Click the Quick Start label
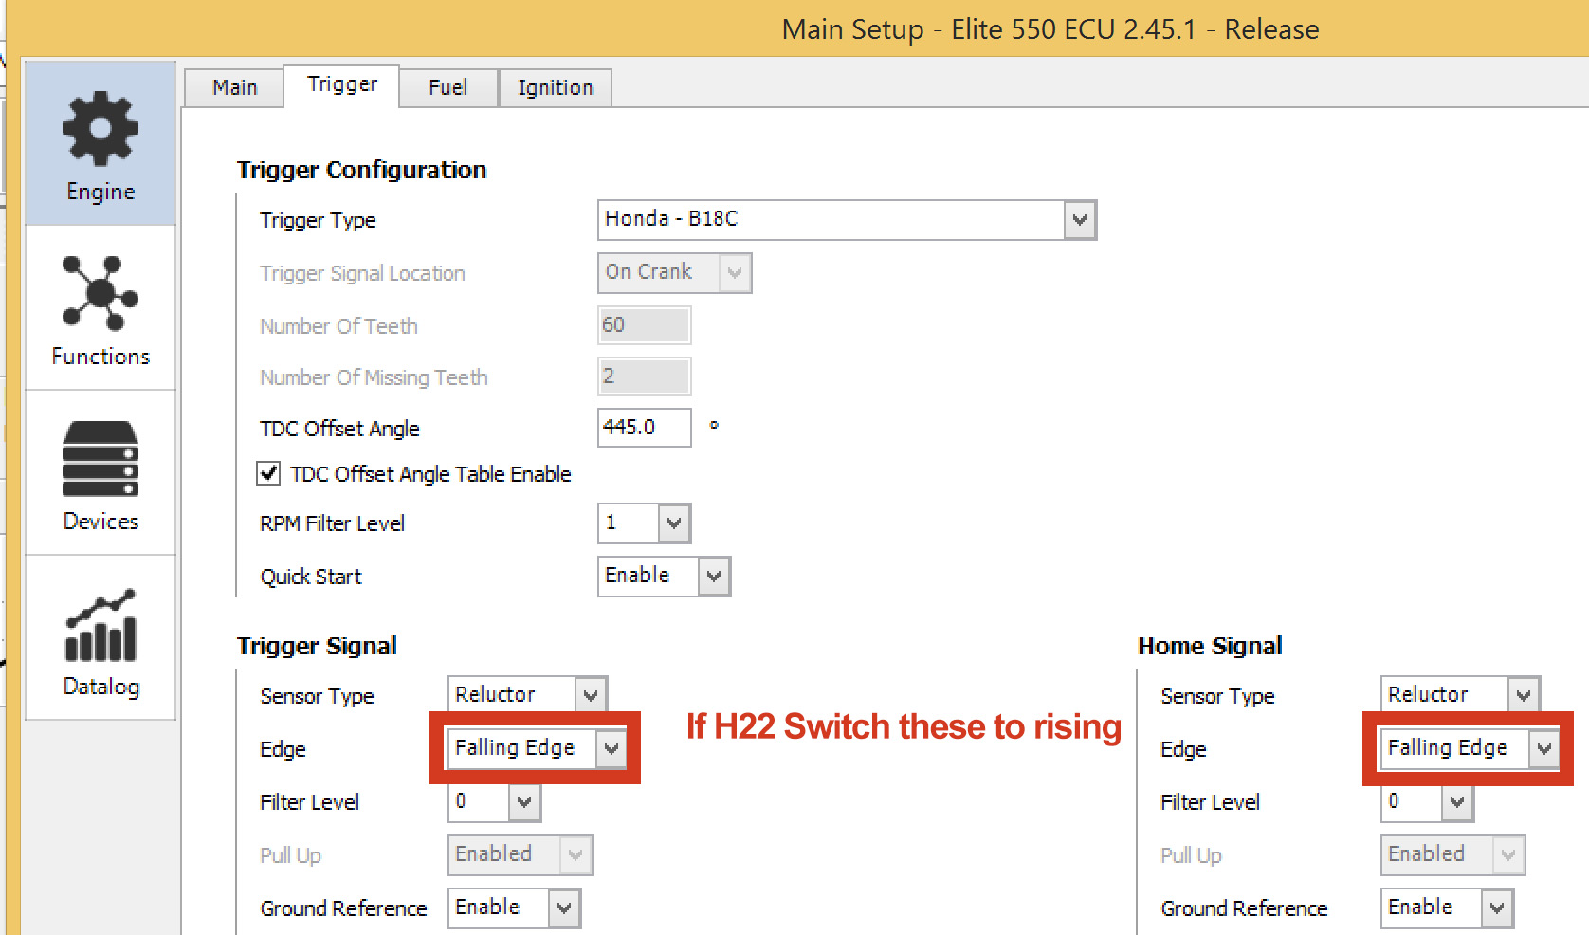This screenshot has height=935, width=1589. [x=311, y=577]
